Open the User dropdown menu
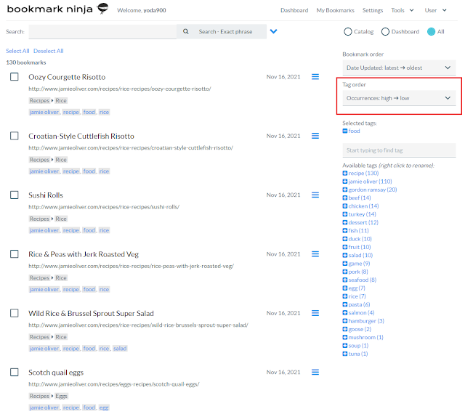Viewport: 465px width, 414px height. (435, 10)
